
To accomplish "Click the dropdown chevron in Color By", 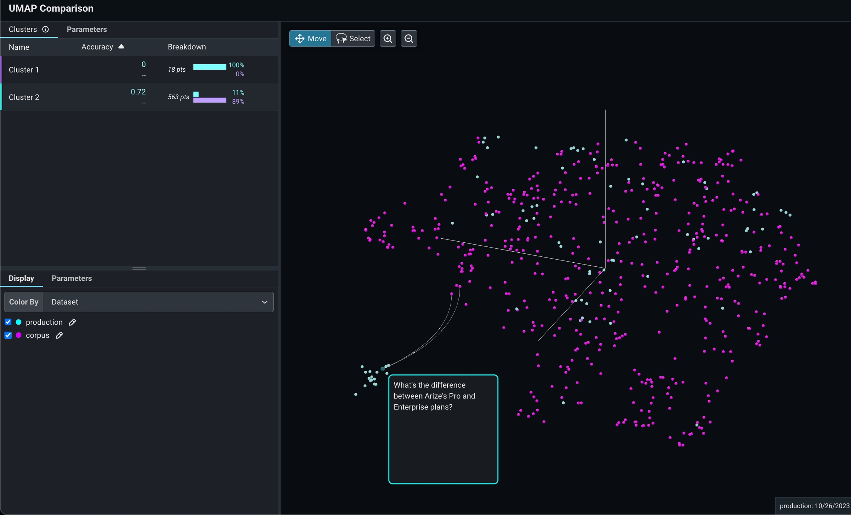I will [x=264, y=302].
